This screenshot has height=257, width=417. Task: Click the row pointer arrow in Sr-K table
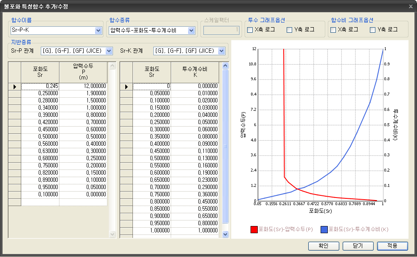pyautogui.click(x=127, y=87)
